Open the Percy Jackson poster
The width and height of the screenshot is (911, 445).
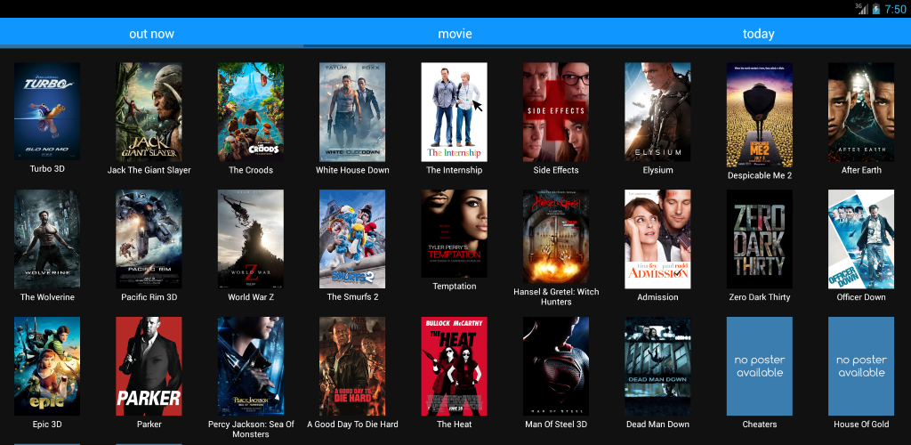(x=250, y=366)
